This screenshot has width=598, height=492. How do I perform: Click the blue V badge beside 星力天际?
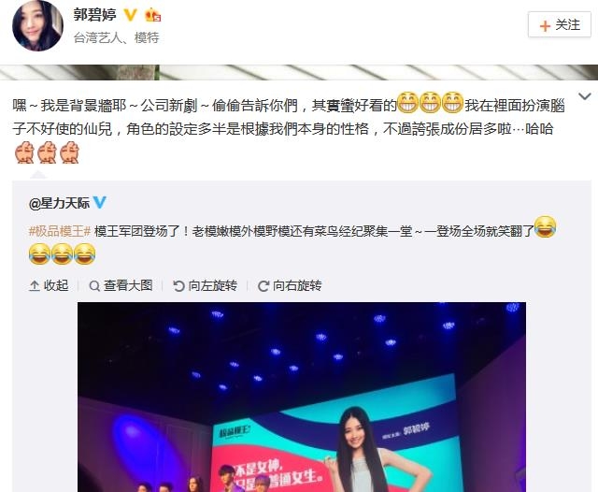pos(100,202)
